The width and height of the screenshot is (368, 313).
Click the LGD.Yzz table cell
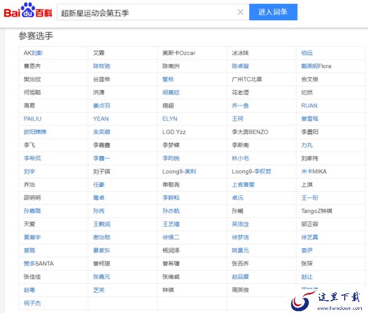tap(192, 132)
